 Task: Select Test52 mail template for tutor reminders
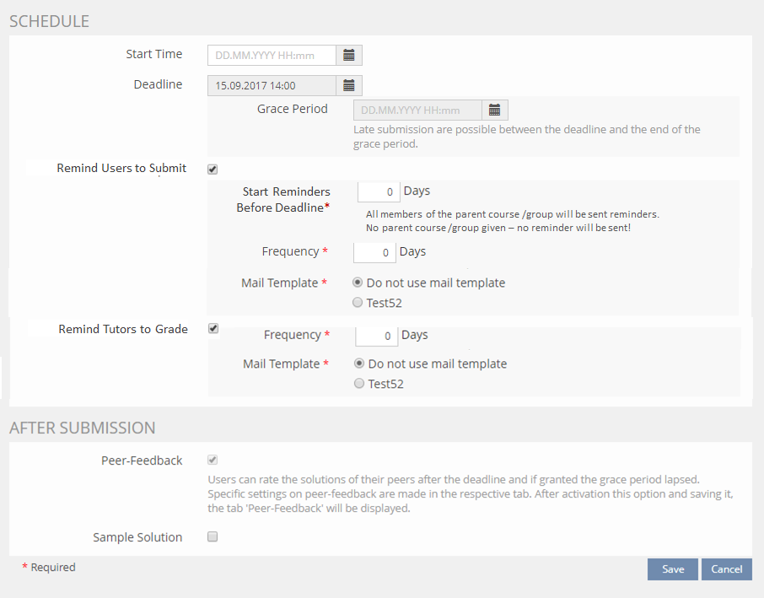(360, 384)
